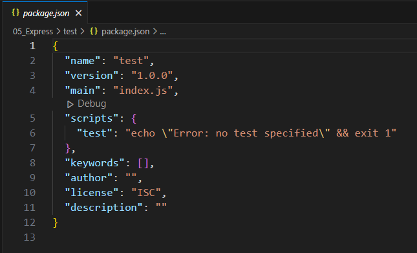Click the Debug play triangle icon
This screenshot has width=417, height=253.
tap(70, 104)
